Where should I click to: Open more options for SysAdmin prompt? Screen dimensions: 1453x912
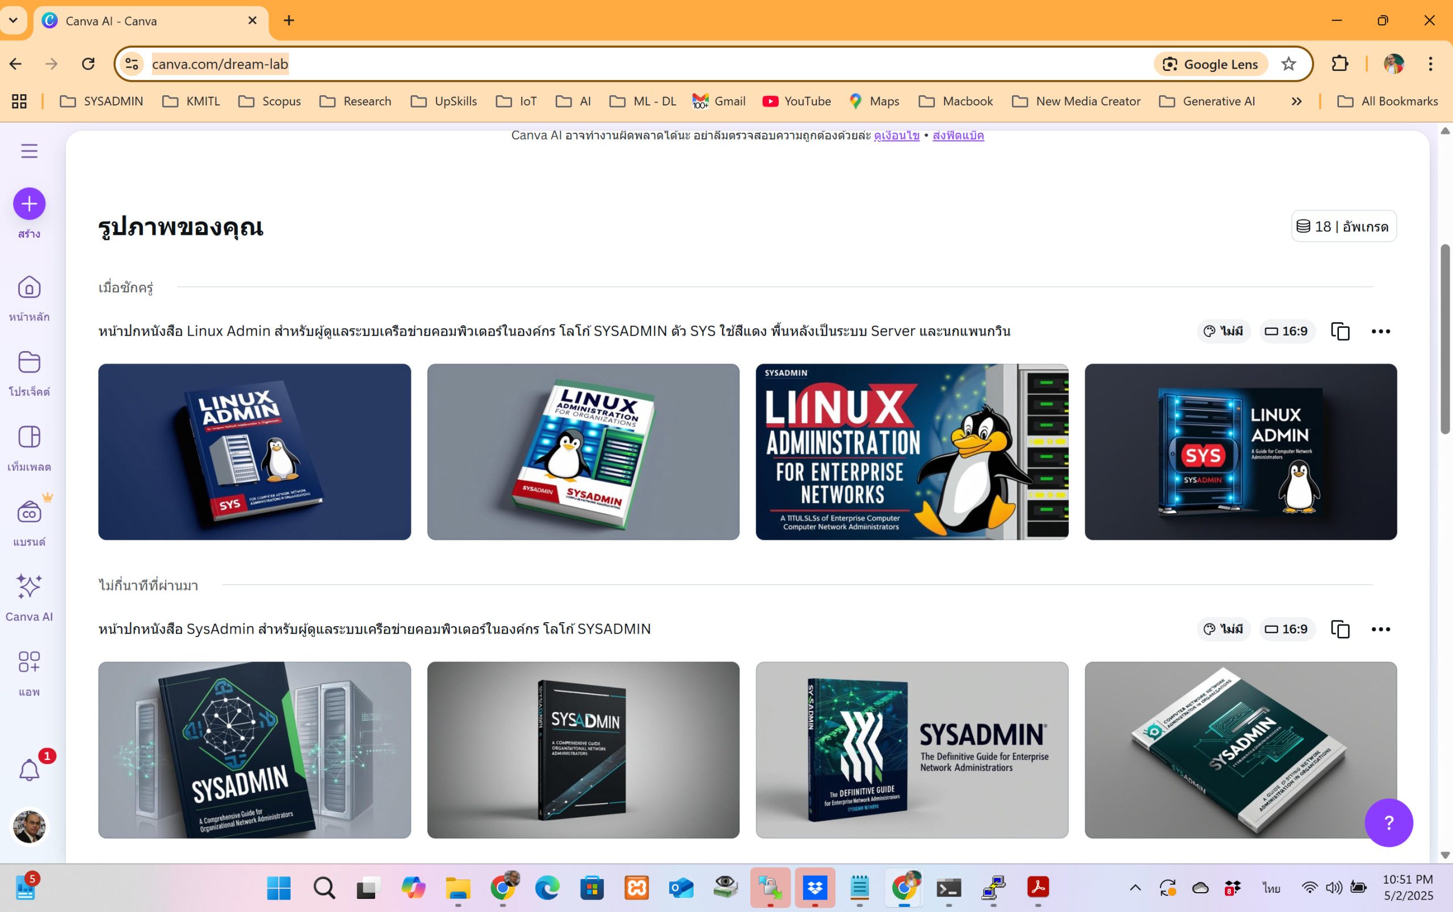click(x=1380, y=628)
